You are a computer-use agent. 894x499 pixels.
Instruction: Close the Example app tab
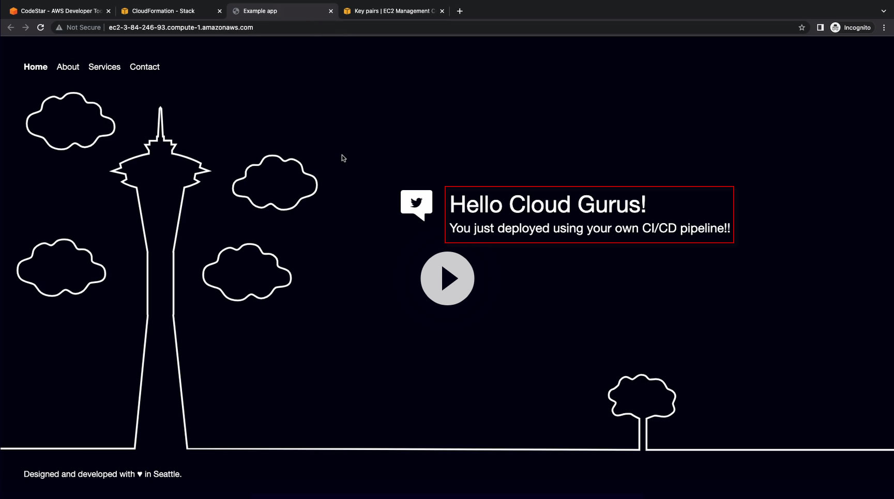coord(331,11)
